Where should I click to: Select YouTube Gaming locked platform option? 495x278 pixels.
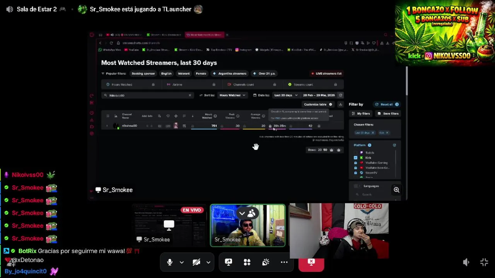pos(371,163)
